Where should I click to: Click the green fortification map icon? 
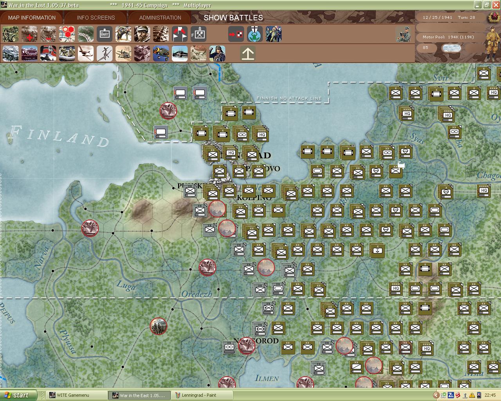86,34
